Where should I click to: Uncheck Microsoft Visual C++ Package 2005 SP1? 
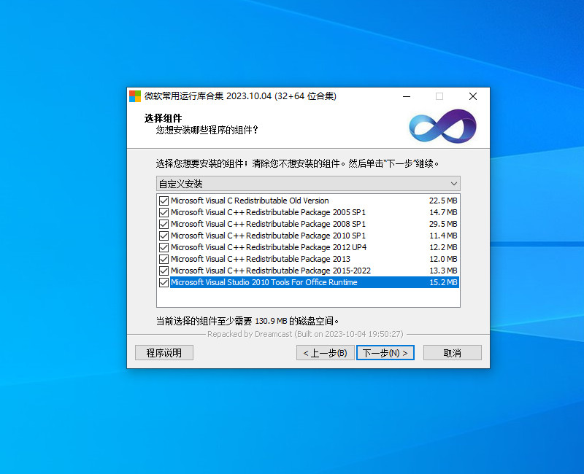pyautogui.click(x=164, y=212)
